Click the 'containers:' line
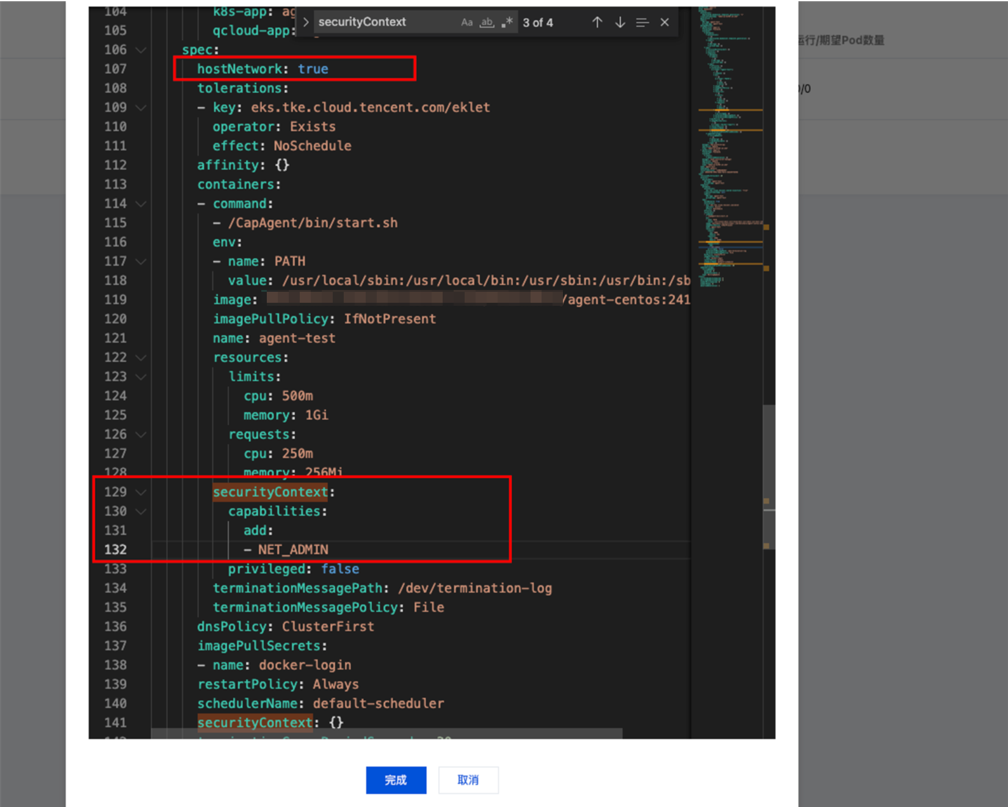The width and height of the screenshot is (1008, 807). (x=239, y=184)
